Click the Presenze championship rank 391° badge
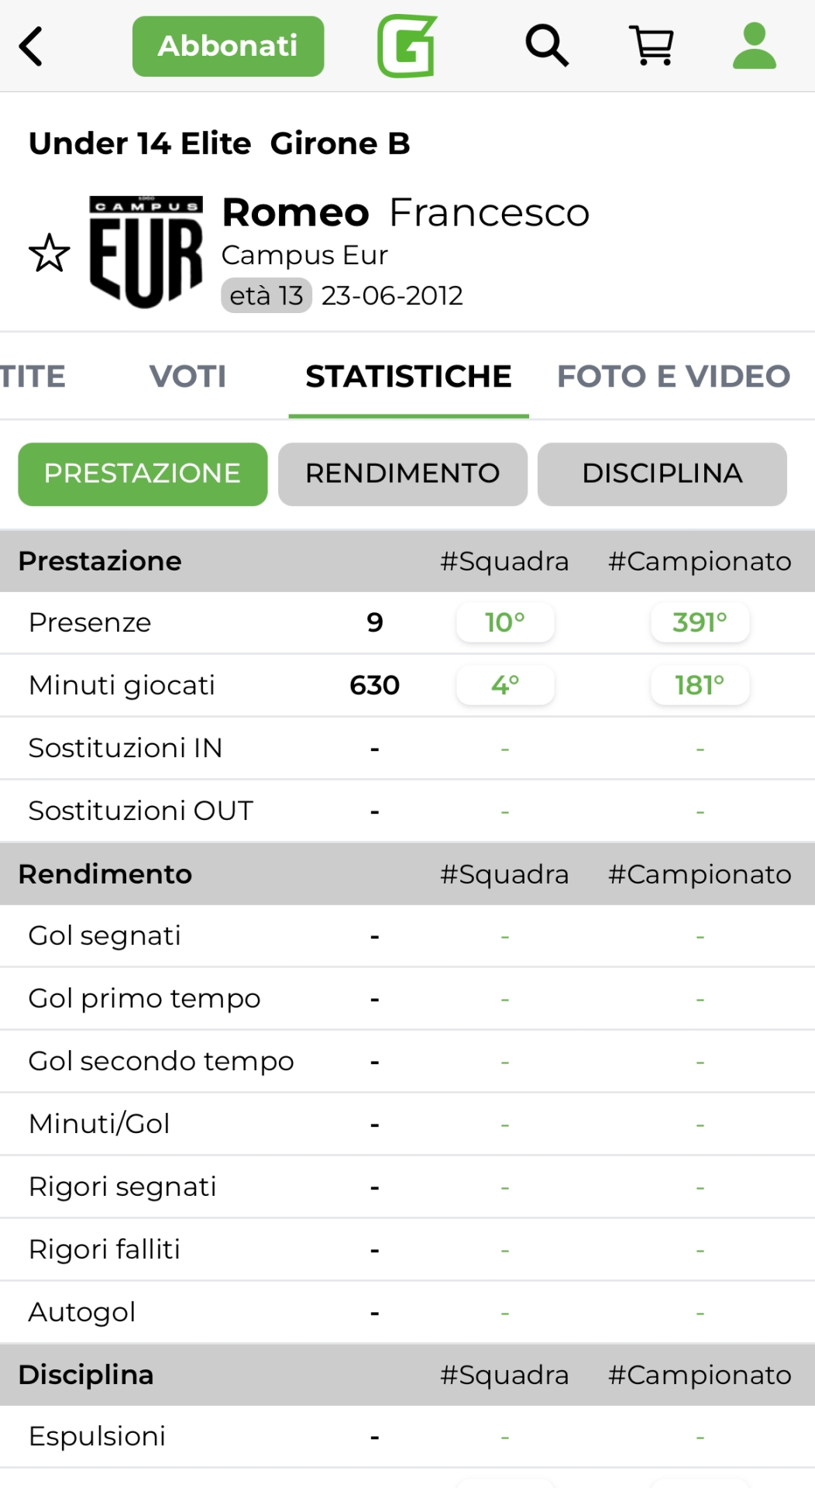 pos(700,622)
